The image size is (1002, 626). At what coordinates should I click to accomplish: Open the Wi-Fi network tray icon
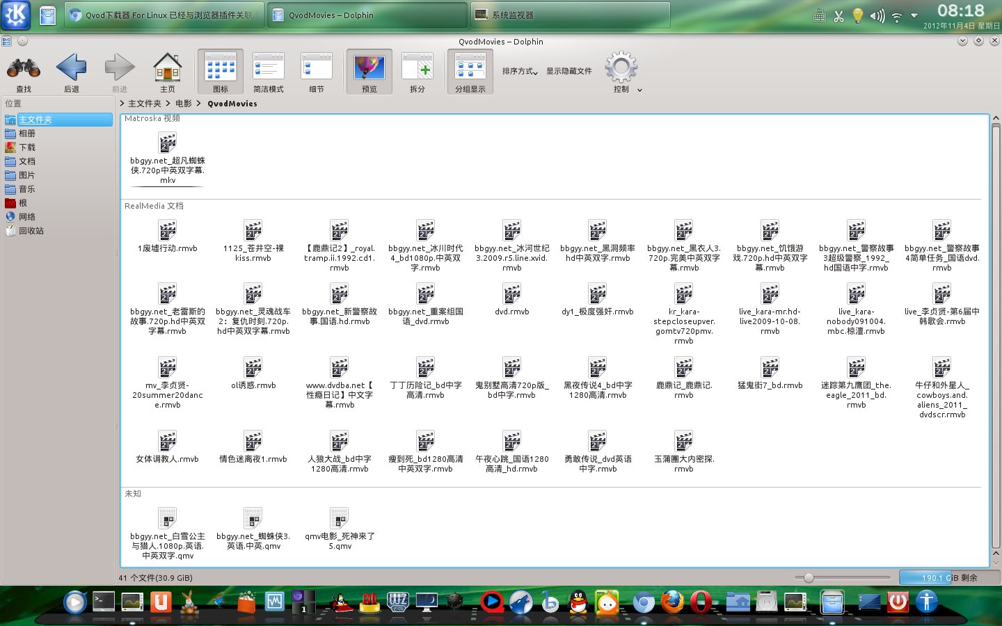[897, 15]
